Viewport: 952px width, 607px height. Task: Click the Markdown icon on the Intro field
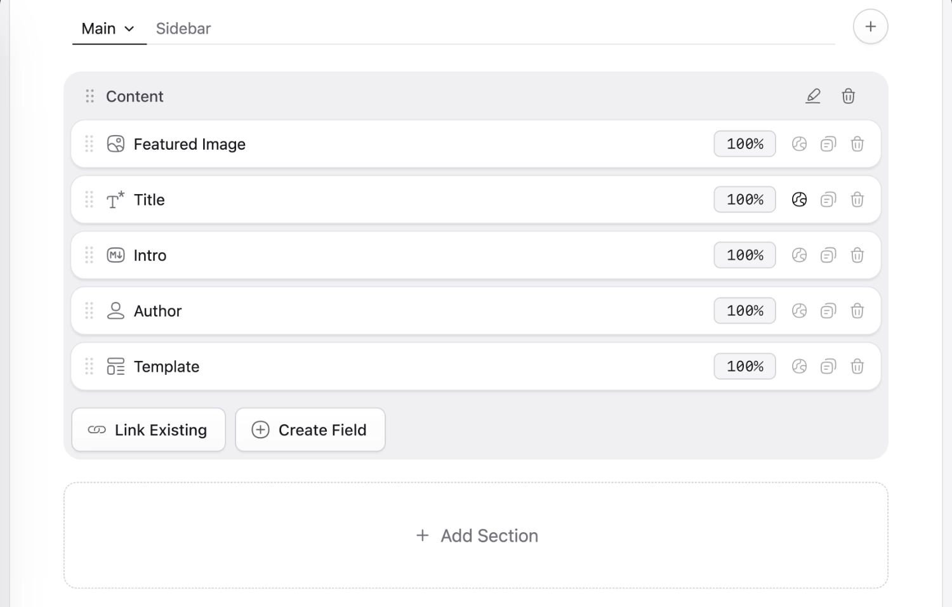coord(116,255)
